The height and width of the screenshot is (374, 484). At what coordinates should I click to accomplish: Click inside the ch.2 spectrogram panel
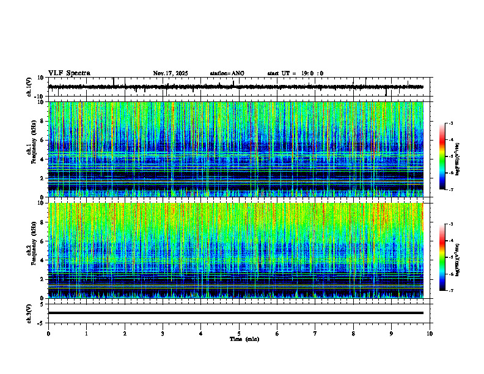(x=236, y=251)
